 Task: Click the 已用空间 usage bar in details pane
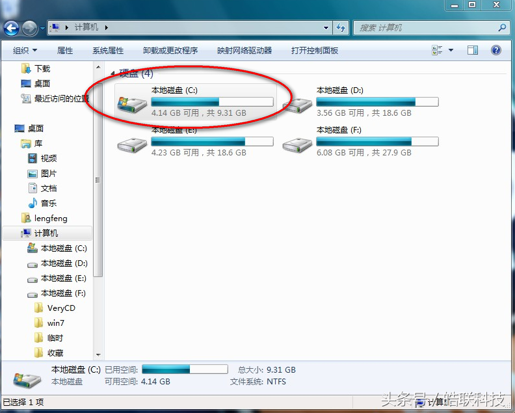pyautogui.click(x=185, y=369)
